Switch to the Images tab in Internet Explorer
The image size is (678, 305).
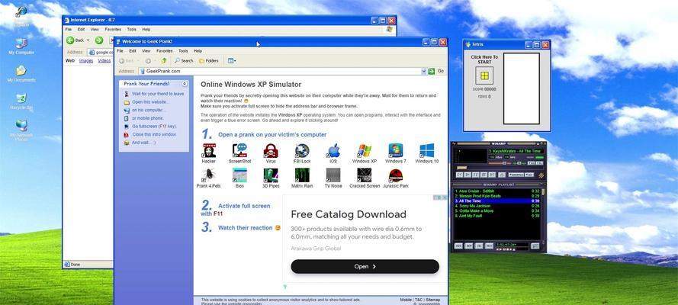pos(86,61)
